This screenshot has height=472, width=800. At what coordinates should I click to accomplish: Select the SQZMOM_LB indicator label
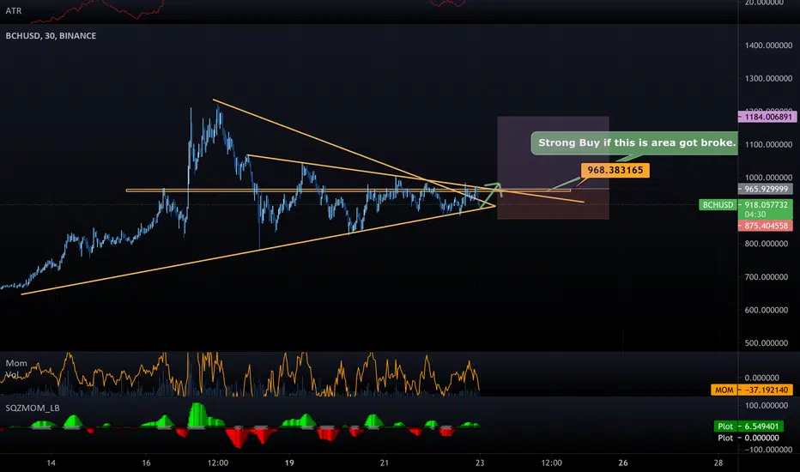click(33, 408)
